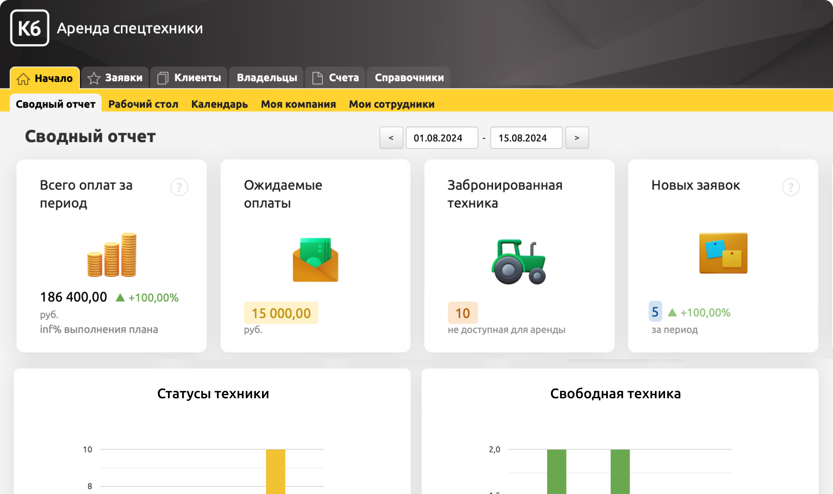
Task: Go to next period with > button
Action: (577, 138)
